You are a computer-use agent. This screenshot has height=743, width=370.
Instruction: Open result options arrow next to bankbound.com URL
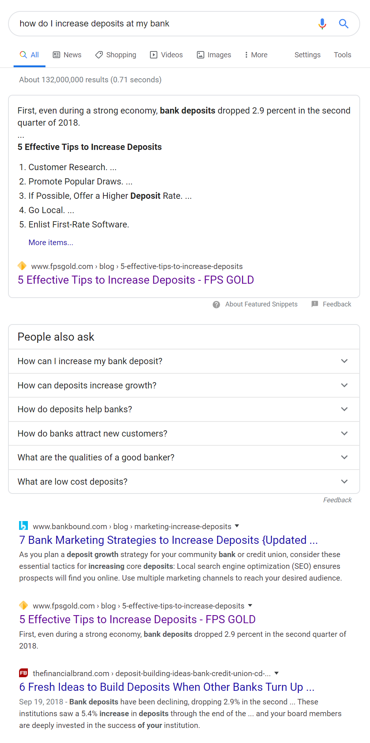(x=237, y=526)
